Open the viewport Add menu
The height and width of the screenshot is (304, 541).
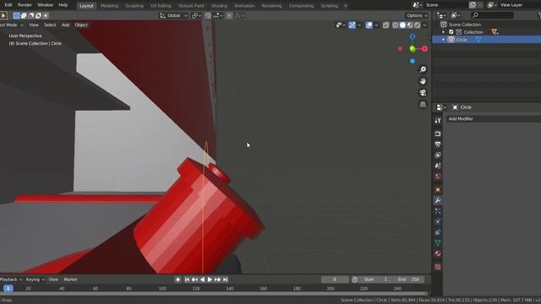tap(65, 25)
